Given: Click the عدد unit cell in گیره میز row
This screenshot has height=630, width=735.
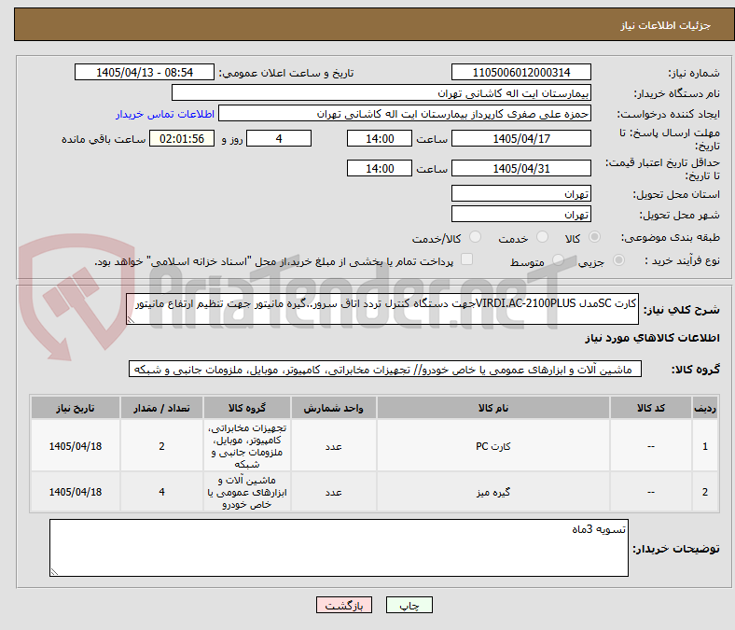Looking at the screenshot, I should [x=333, y=492].
